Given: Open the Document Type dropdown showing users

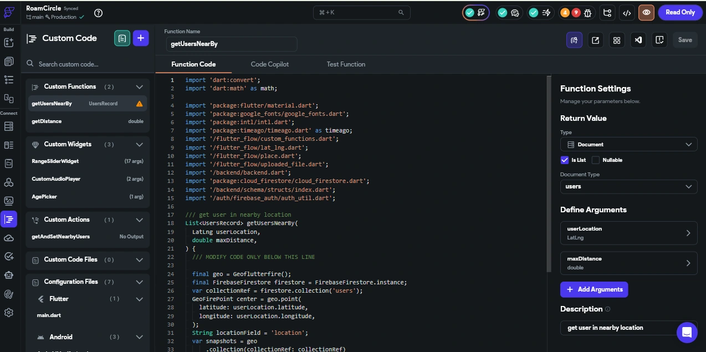Looking at the screenshot, I should 629,186.
